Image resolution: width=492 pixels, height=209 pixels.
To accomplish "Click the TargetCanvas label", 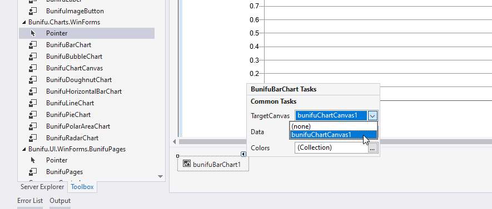I will [270, 116].
